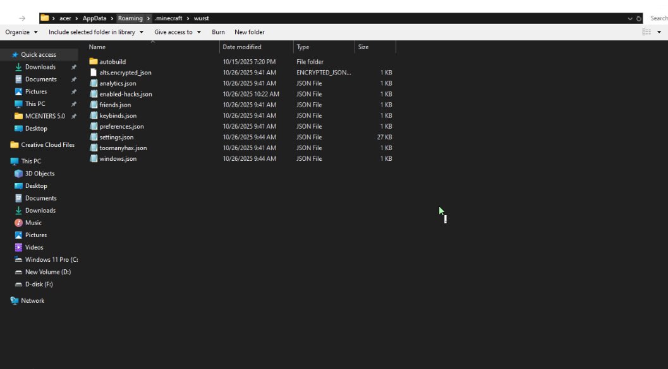668x369 pixels.
Task: Select the Network icon in navigation pane
Action: pyautogui.click(x=15, y=301)
